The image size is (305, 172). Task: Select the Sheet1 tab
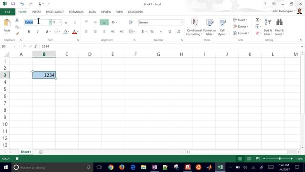pyautogui.click(x=26, y=152)
